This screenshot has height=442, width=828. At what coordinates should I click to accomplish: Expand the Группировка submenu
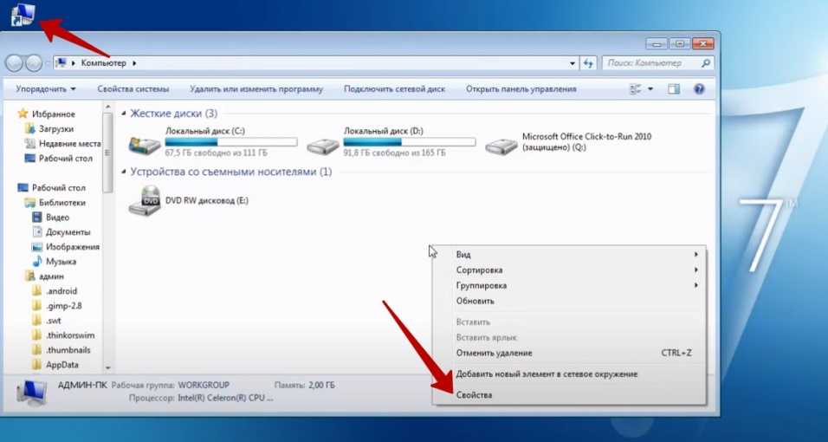[569, 285]
